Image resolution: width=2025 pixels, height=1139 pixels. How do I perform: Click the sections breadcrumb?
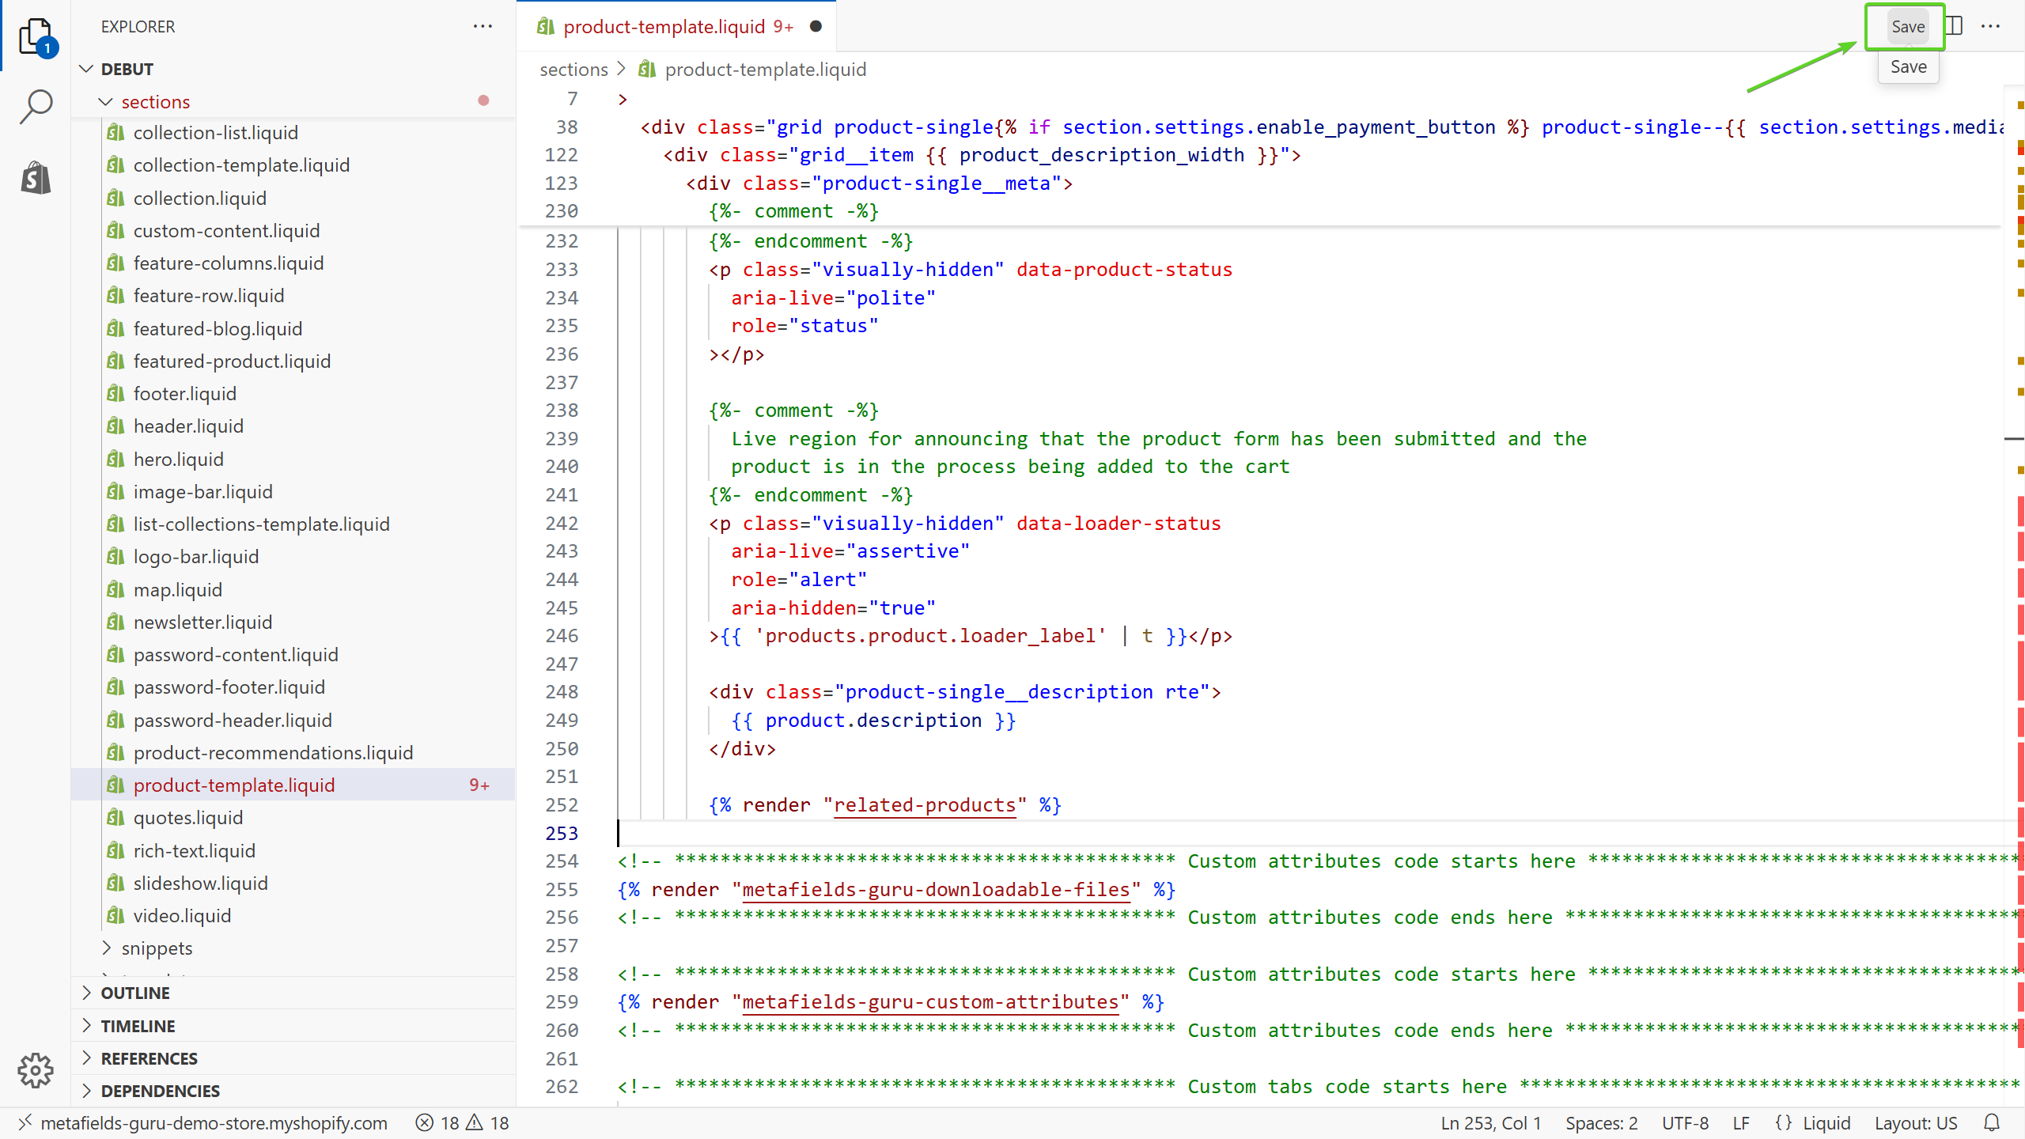pos(573,69)
